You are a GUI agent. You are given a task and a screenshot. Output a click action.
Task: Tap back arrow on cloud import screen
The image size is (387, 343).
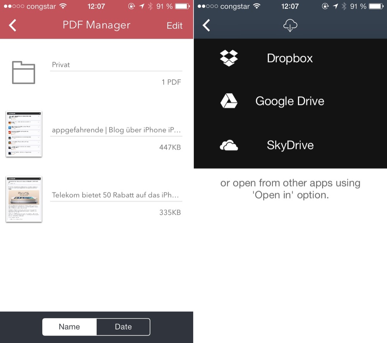click(x=207, y=26)
